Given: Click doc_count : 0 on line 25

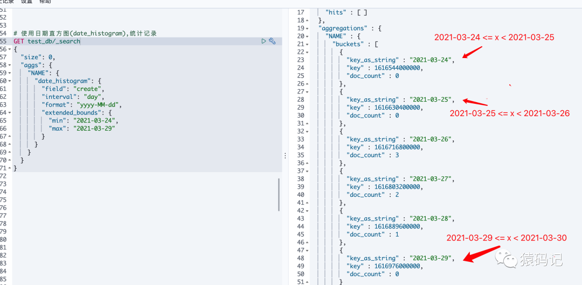Looking at the screenshot, I should point(372,76).
